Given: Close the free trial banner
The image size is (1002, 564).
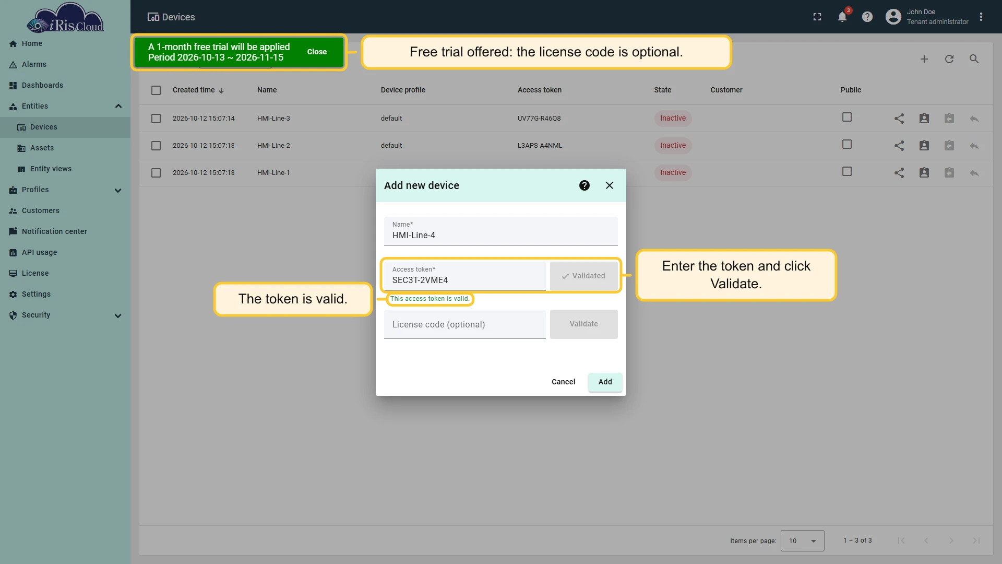Looking at the screenshot, I should click(317, 52).
